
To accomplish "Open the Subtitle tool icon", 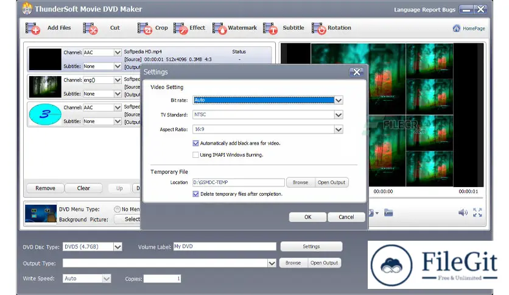I will tap(270, 28).
